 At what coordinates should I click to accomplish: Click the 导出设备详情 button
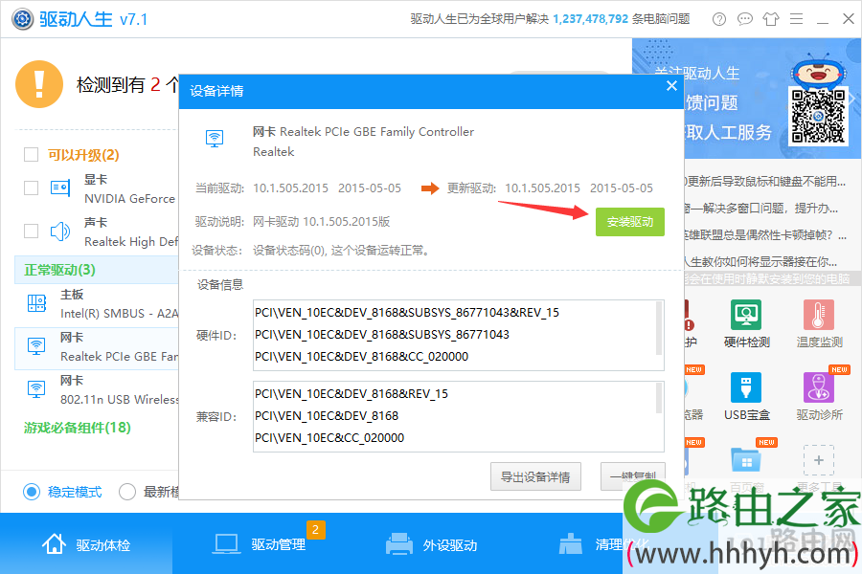[535, 476]
